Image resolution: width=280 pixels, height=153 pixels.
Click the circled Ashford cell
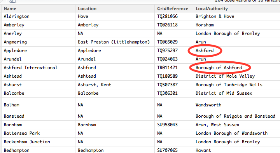pos(205,50)
